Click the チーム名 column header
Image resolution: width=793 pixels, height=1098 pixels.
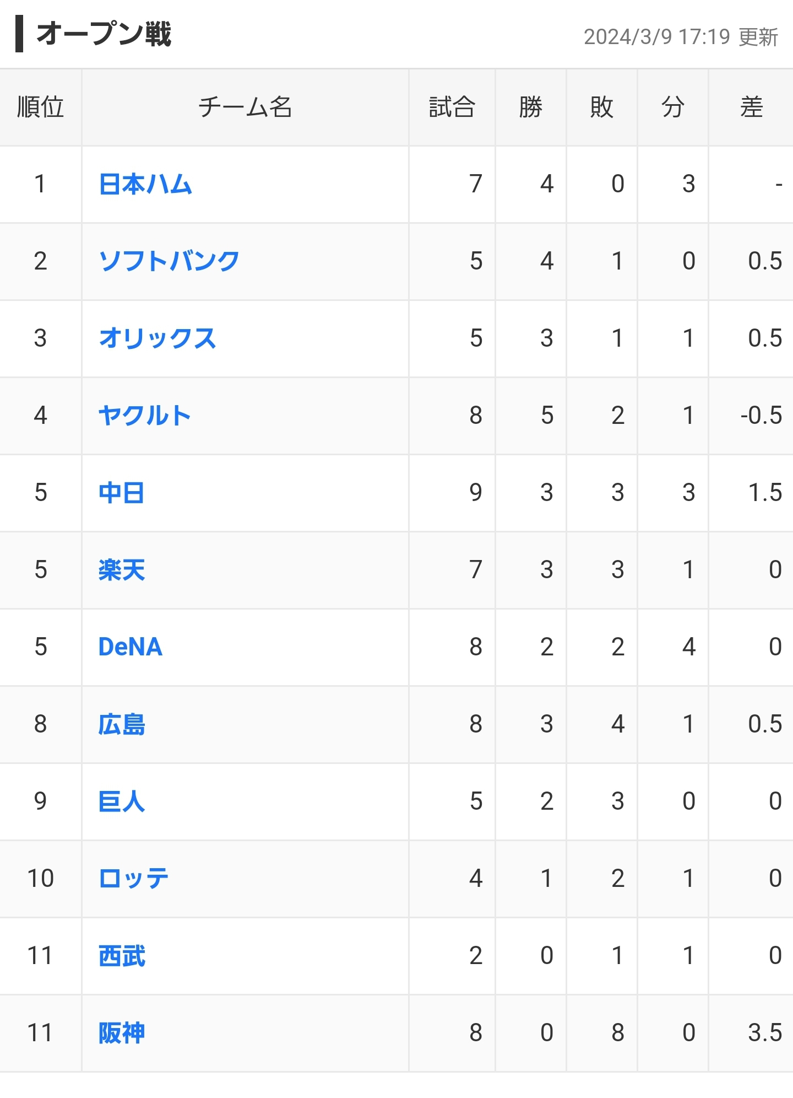(245, 107)
